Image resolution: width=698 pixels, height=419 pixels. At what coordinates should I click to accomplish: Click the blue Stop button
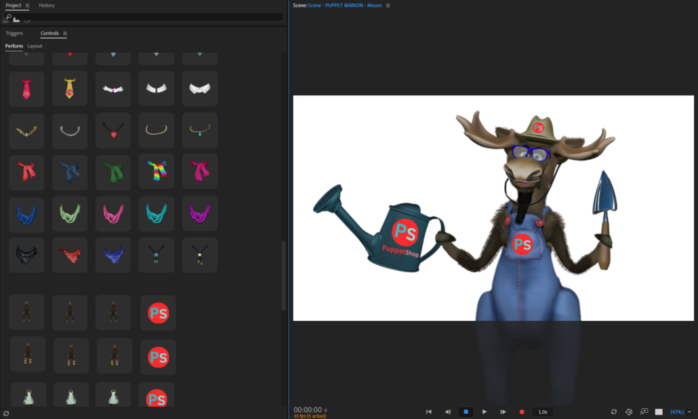pyautogui.click(x=466, y=412)
